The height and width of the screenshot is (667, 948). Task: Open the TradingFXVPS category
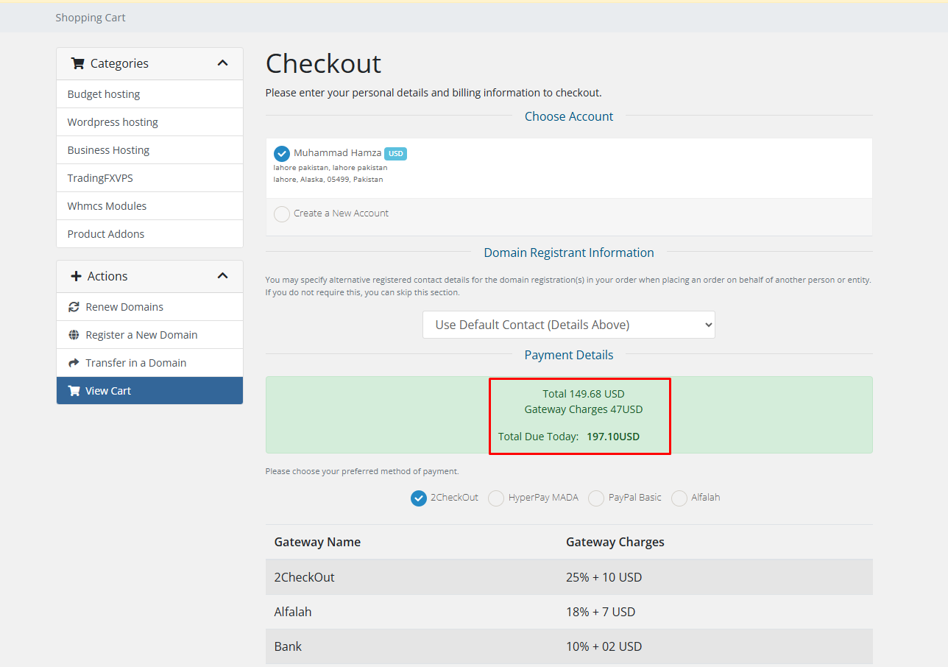click(x=149, y=178)
